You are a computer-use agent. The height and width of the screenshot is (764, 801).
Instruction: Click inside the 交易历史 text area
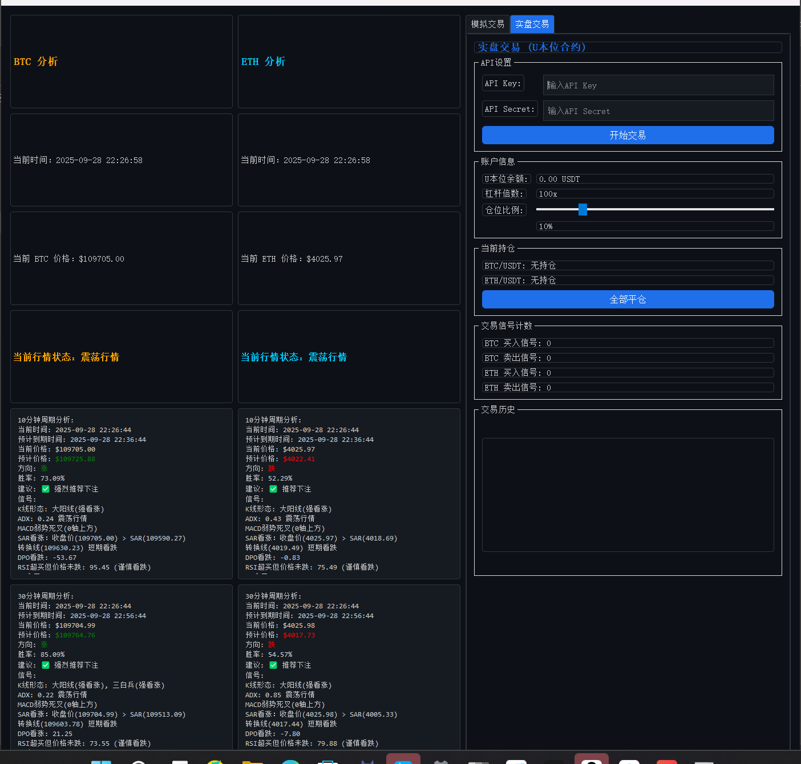628,494
